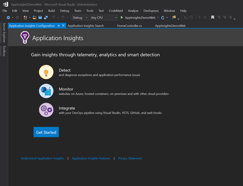The width and height of the screenshot is (243, 186).
Task: Open the Privacy Statement link
Action: [x=130, y=158]
